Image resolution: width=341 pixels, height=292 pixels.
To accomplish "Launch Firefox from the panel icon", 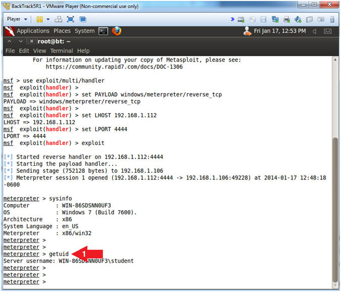I will click(117, 31).
